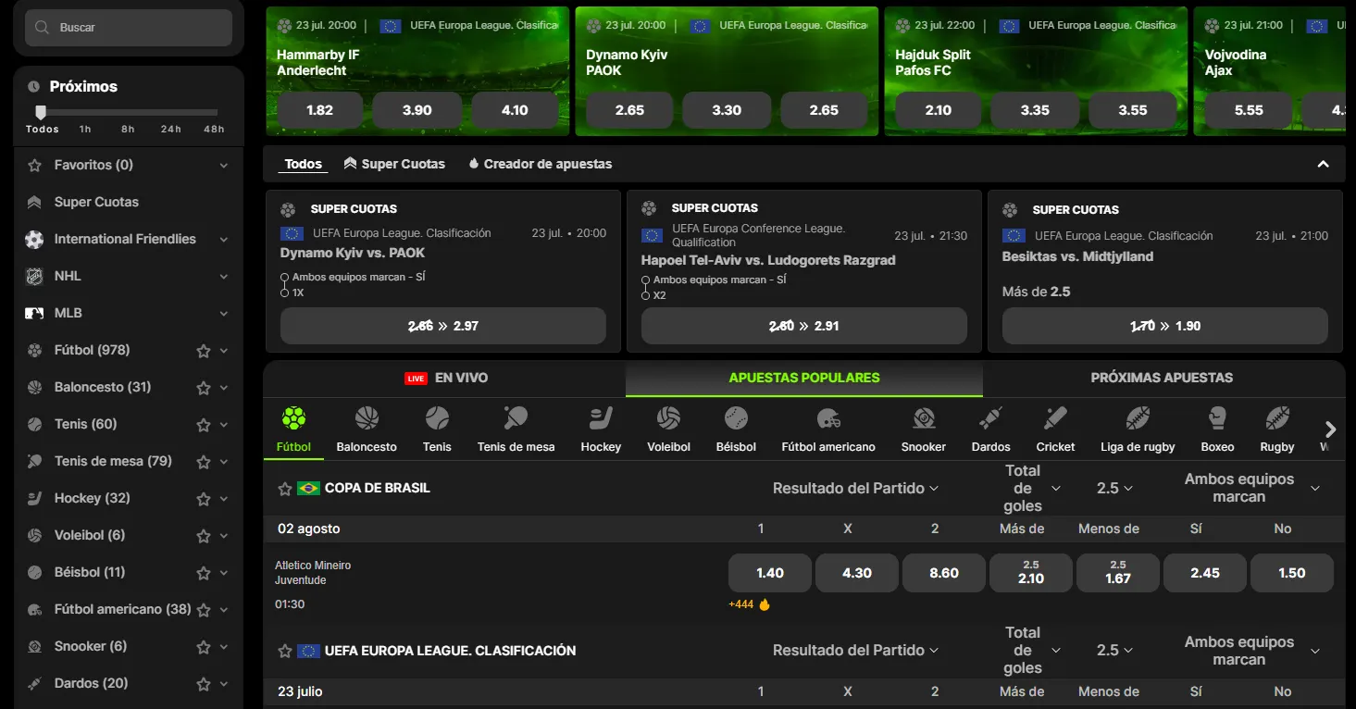Favorite Baloncesto with its star
This screenshot has height=709, width=1356.
pyautogui.click(x=204, y=388)
